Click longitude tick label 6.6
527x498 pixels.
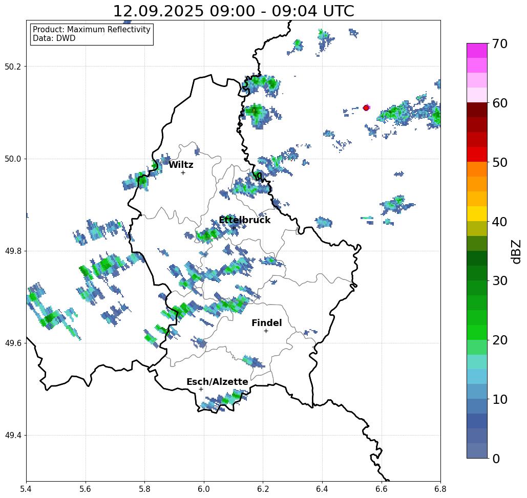coord(381,489)
